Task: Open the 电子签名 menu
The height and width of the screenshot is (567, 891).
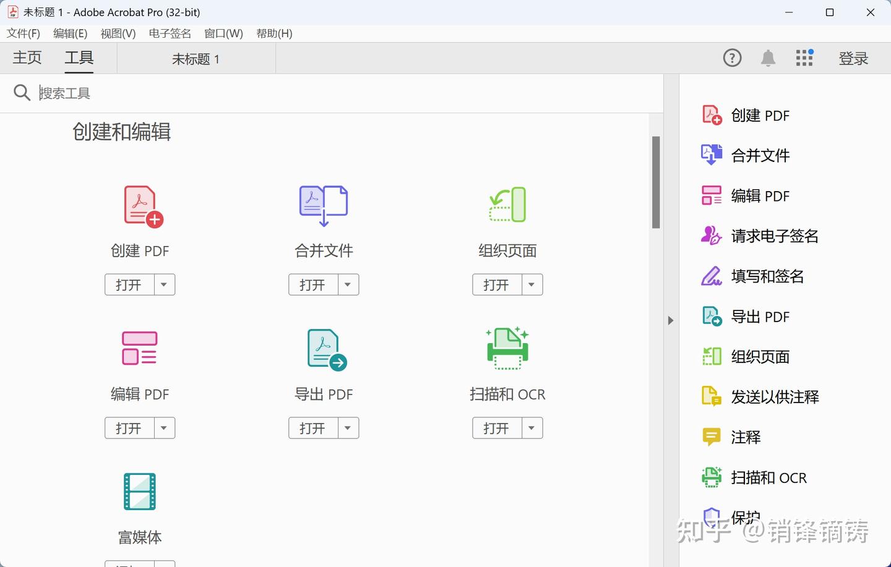Action: pos(170,33)
